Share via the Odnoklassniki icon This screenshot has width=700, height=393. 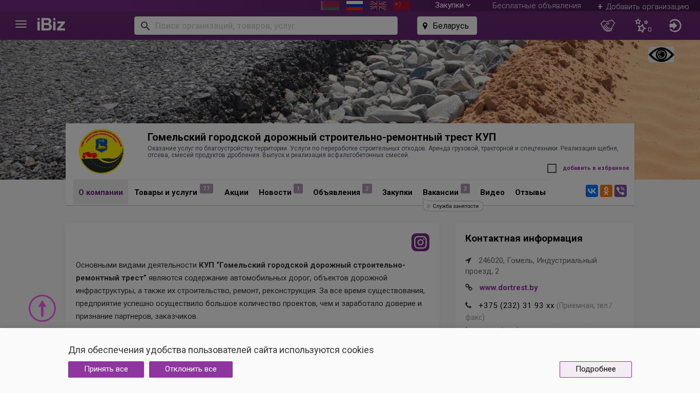606,191
